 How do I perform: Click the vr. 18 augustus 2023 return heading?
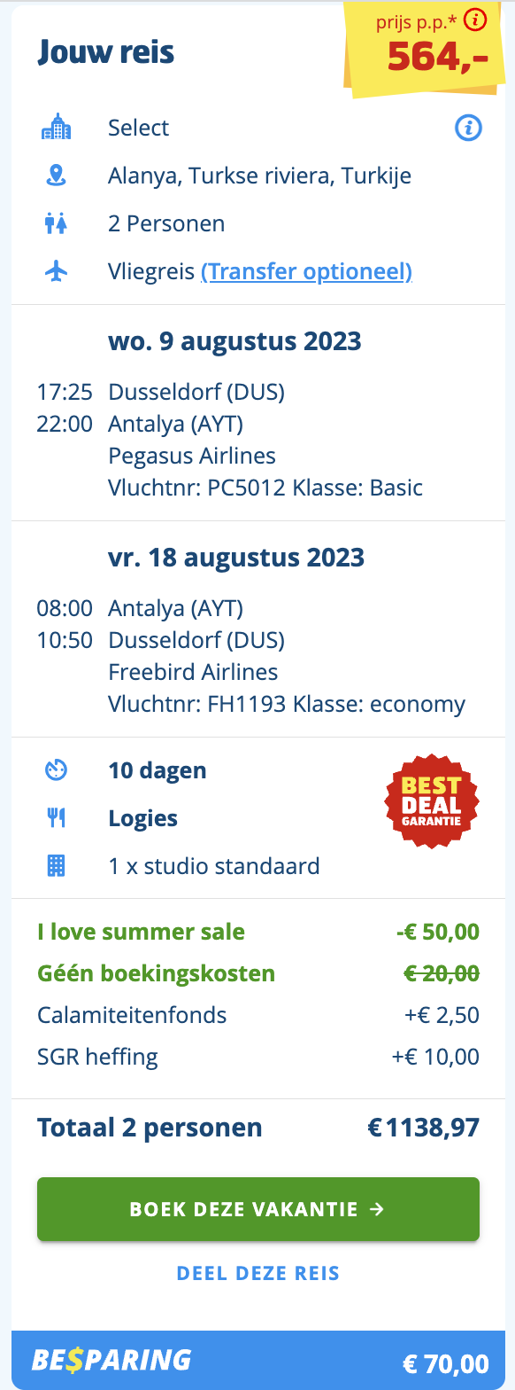pos(236,558)
